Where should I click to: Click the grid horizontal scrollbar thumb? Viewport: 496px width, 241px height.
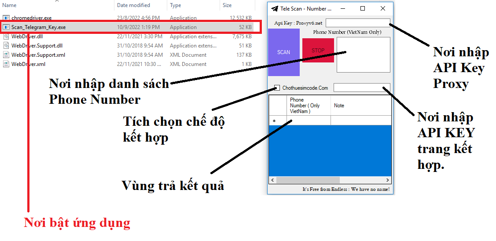(x=308, y=180)
